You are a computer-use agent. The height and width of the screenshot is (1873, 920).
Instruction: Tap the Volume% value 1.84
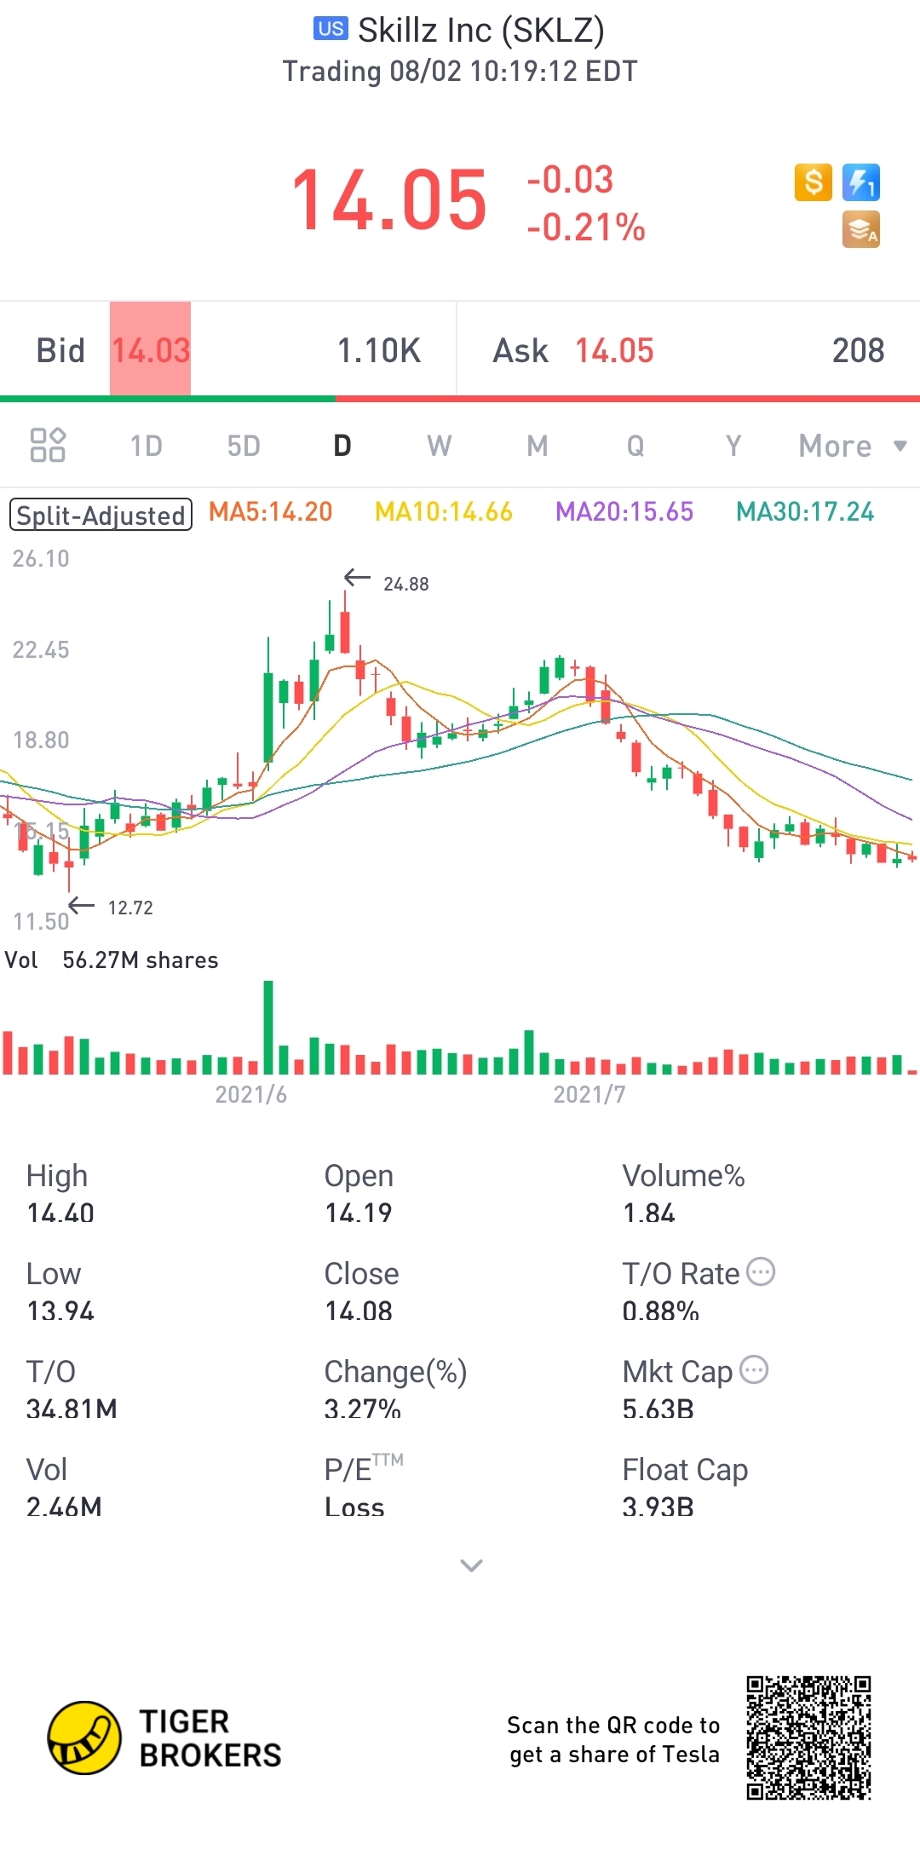[x=649, y=1213]
